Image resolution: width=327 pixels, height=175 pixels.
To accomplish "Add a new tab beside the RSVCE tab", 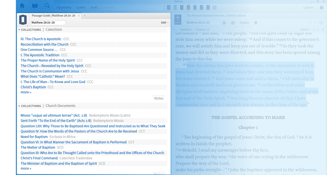I will (255, 16).
